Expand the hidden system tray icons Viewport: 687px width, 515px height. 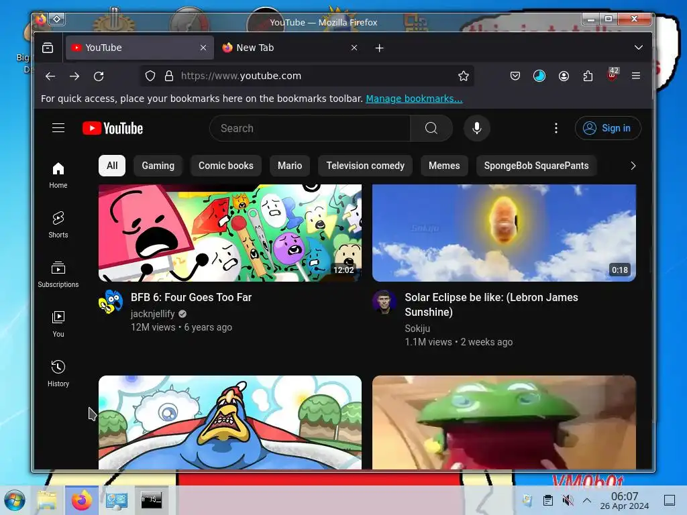pyautogui.click(x=587, y=500)
